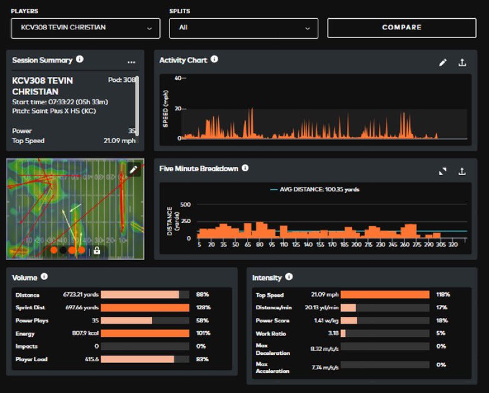Click 'Pitch: Saint Pius X HS (KC)' text

point(54,111)
